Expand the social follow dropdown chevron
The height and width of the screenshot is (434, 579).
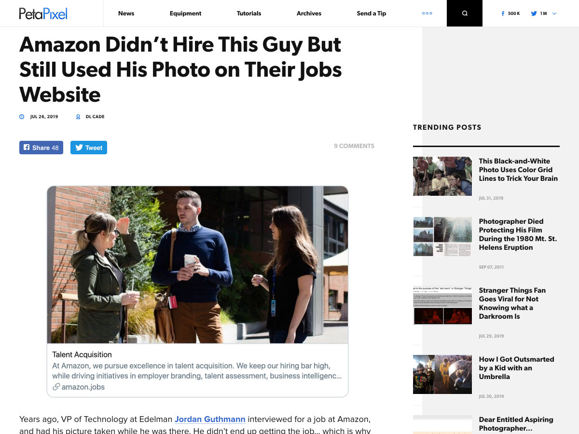[554, 14]
